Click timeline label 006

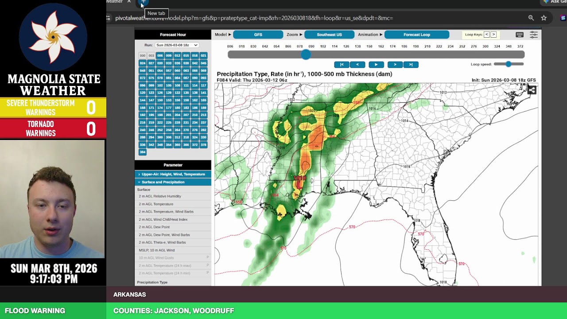(x=230, y=46)
